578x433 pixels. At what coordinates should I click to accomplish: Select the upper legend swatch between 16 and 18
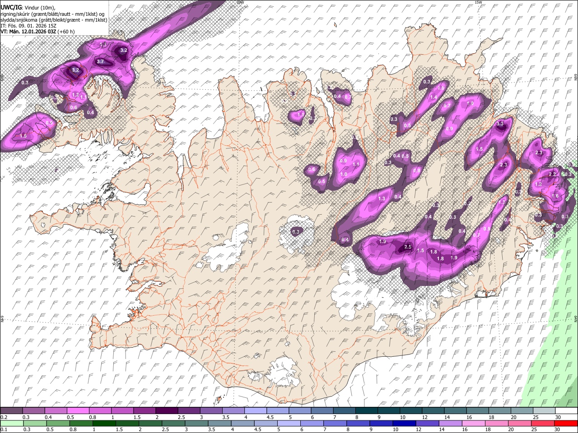(x=478, y=411)
